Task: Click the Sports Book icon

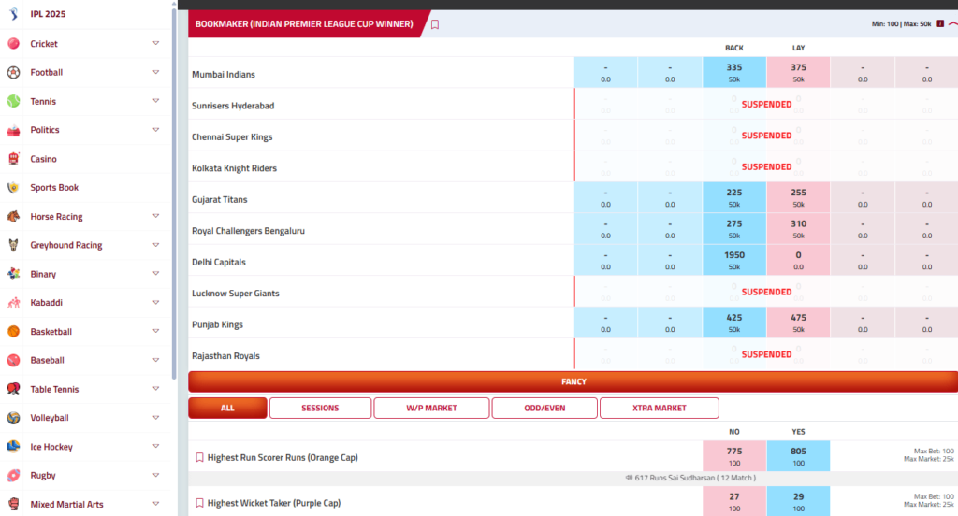Action: [13, 188]
